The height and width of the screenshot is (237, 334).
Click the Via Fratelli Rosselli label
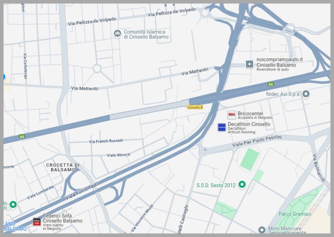106,141
